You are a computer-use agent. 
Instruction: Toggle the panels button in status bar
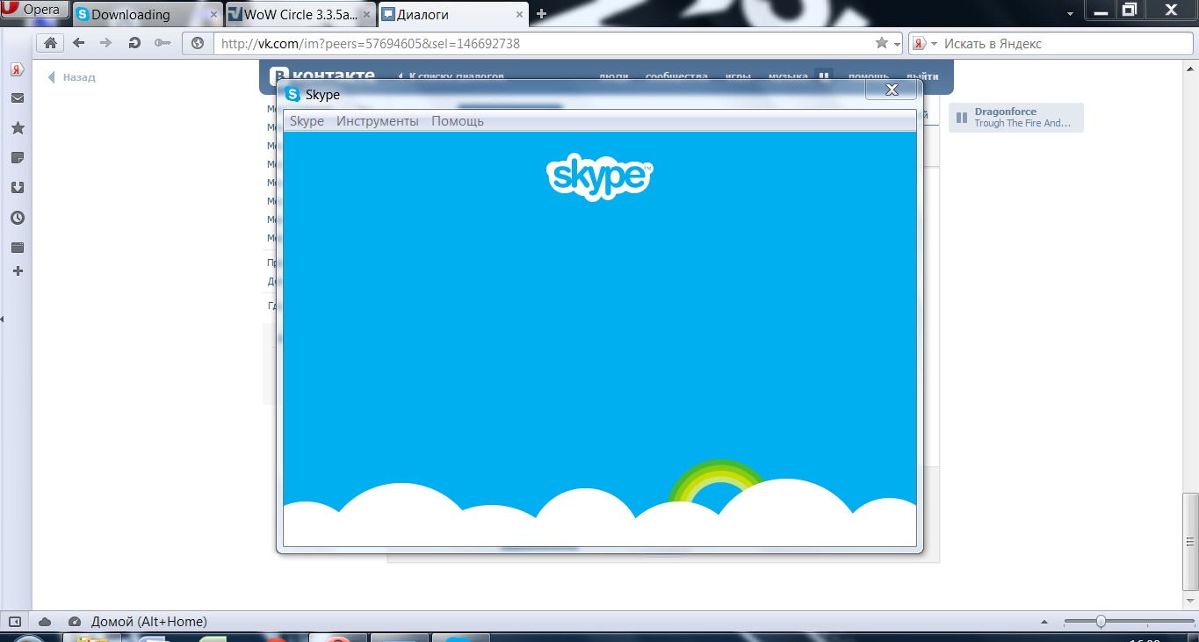pos(15,622)
